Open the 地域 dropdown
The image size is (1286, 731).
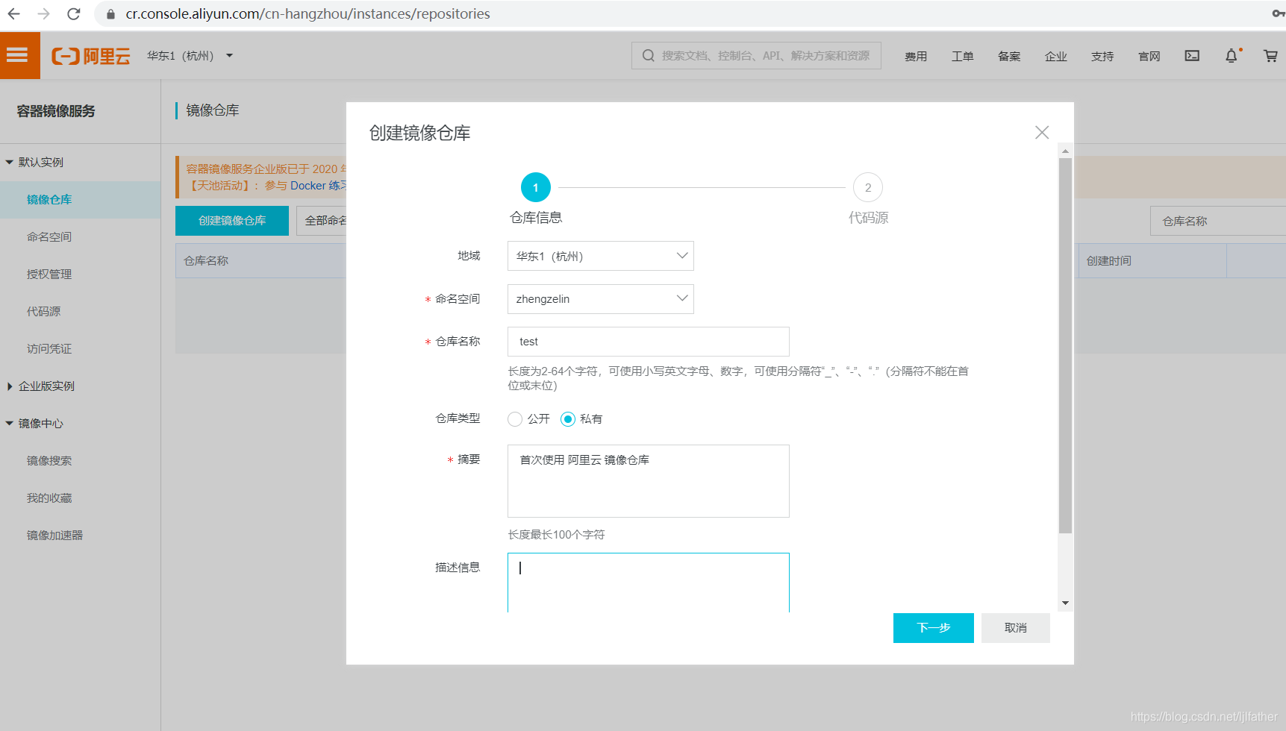click(x=600, y=256)
